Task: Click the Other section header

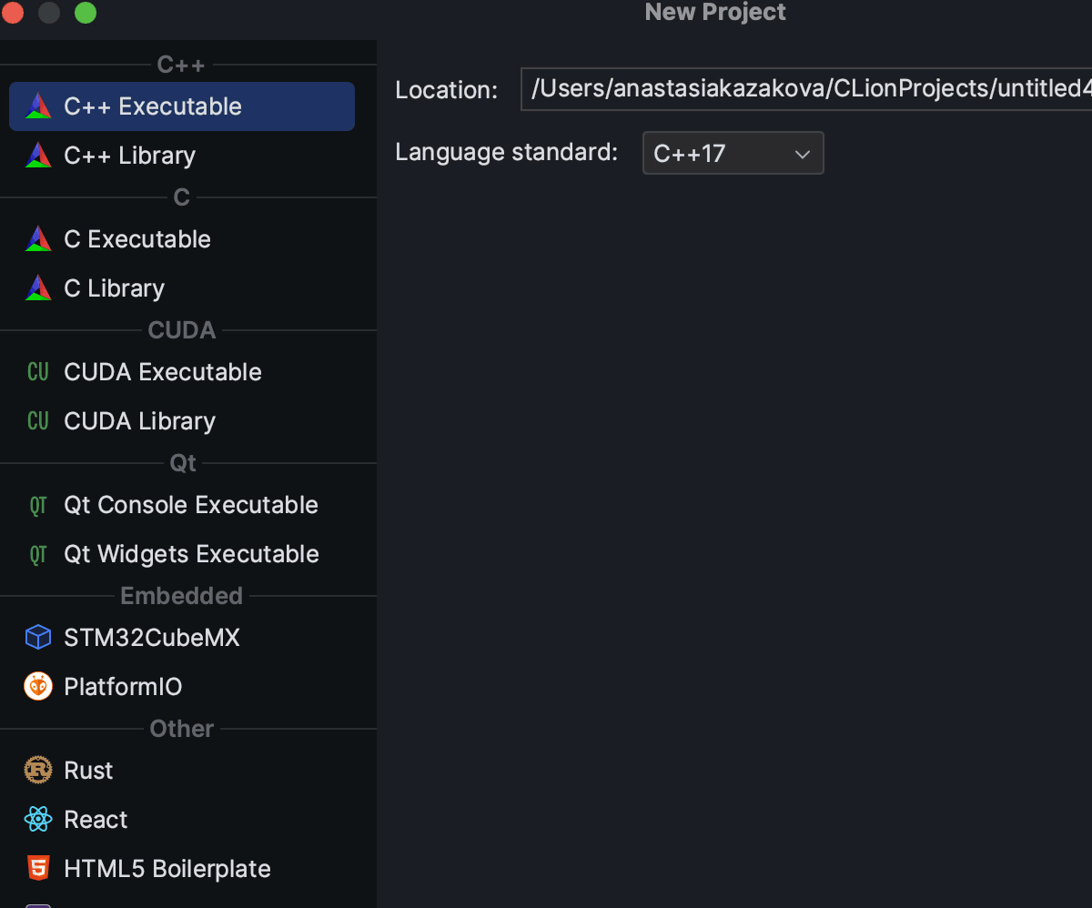Action: pos(181,728)
